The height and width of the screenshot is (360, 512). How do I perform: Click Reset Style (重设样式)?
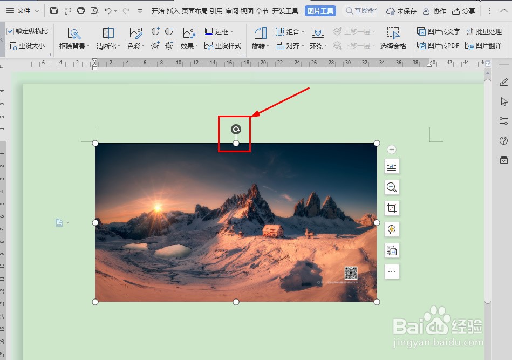pyautogui.click(x=223, y=45)
